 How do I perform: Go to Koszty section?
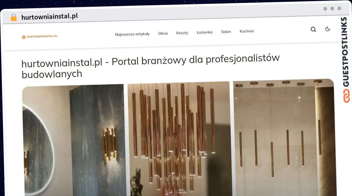[182, 33]
